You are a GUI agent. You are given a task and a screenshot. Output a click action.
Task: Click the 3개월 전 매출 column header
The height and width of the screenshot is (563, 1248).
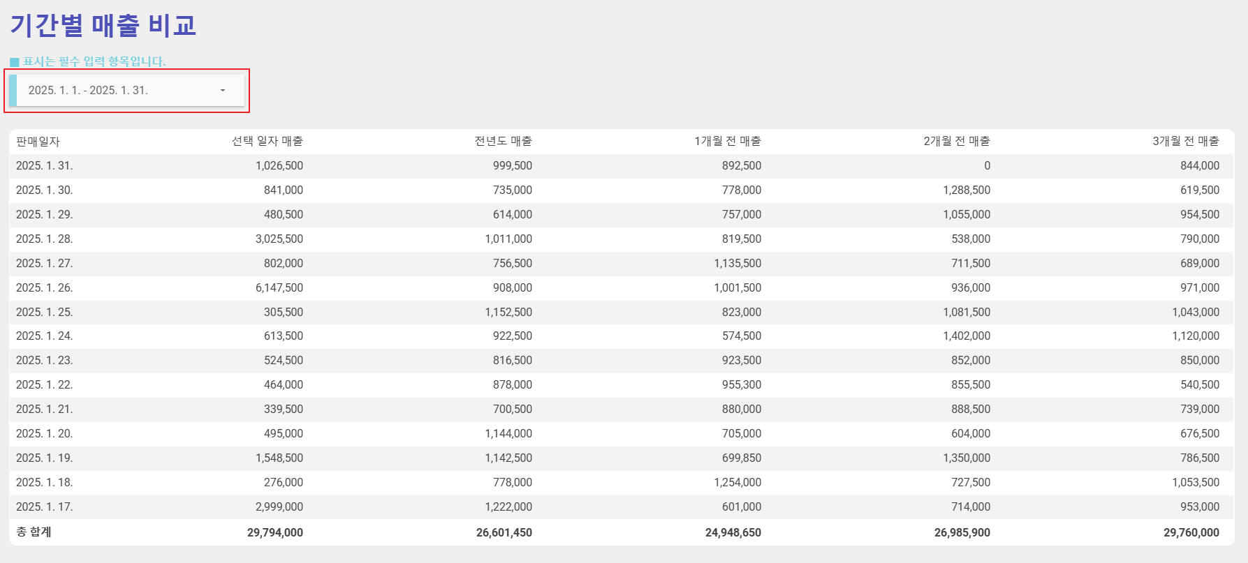(1186, 142)
